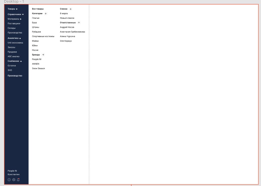
Task: Expand the Материалы submenu arrow
Action: click(21, 19)
